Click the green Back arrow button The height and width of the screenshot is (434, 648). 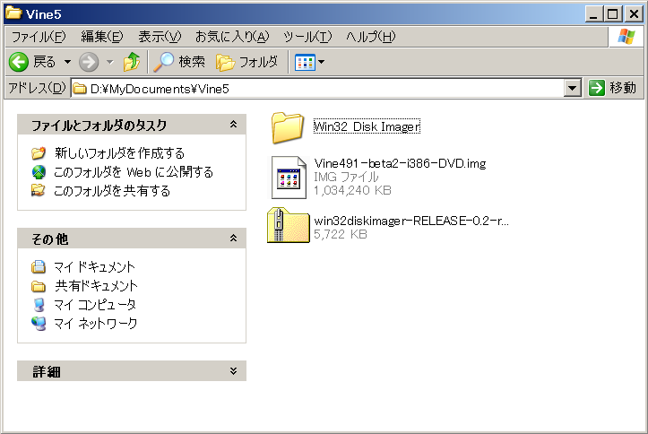point(19,62)
